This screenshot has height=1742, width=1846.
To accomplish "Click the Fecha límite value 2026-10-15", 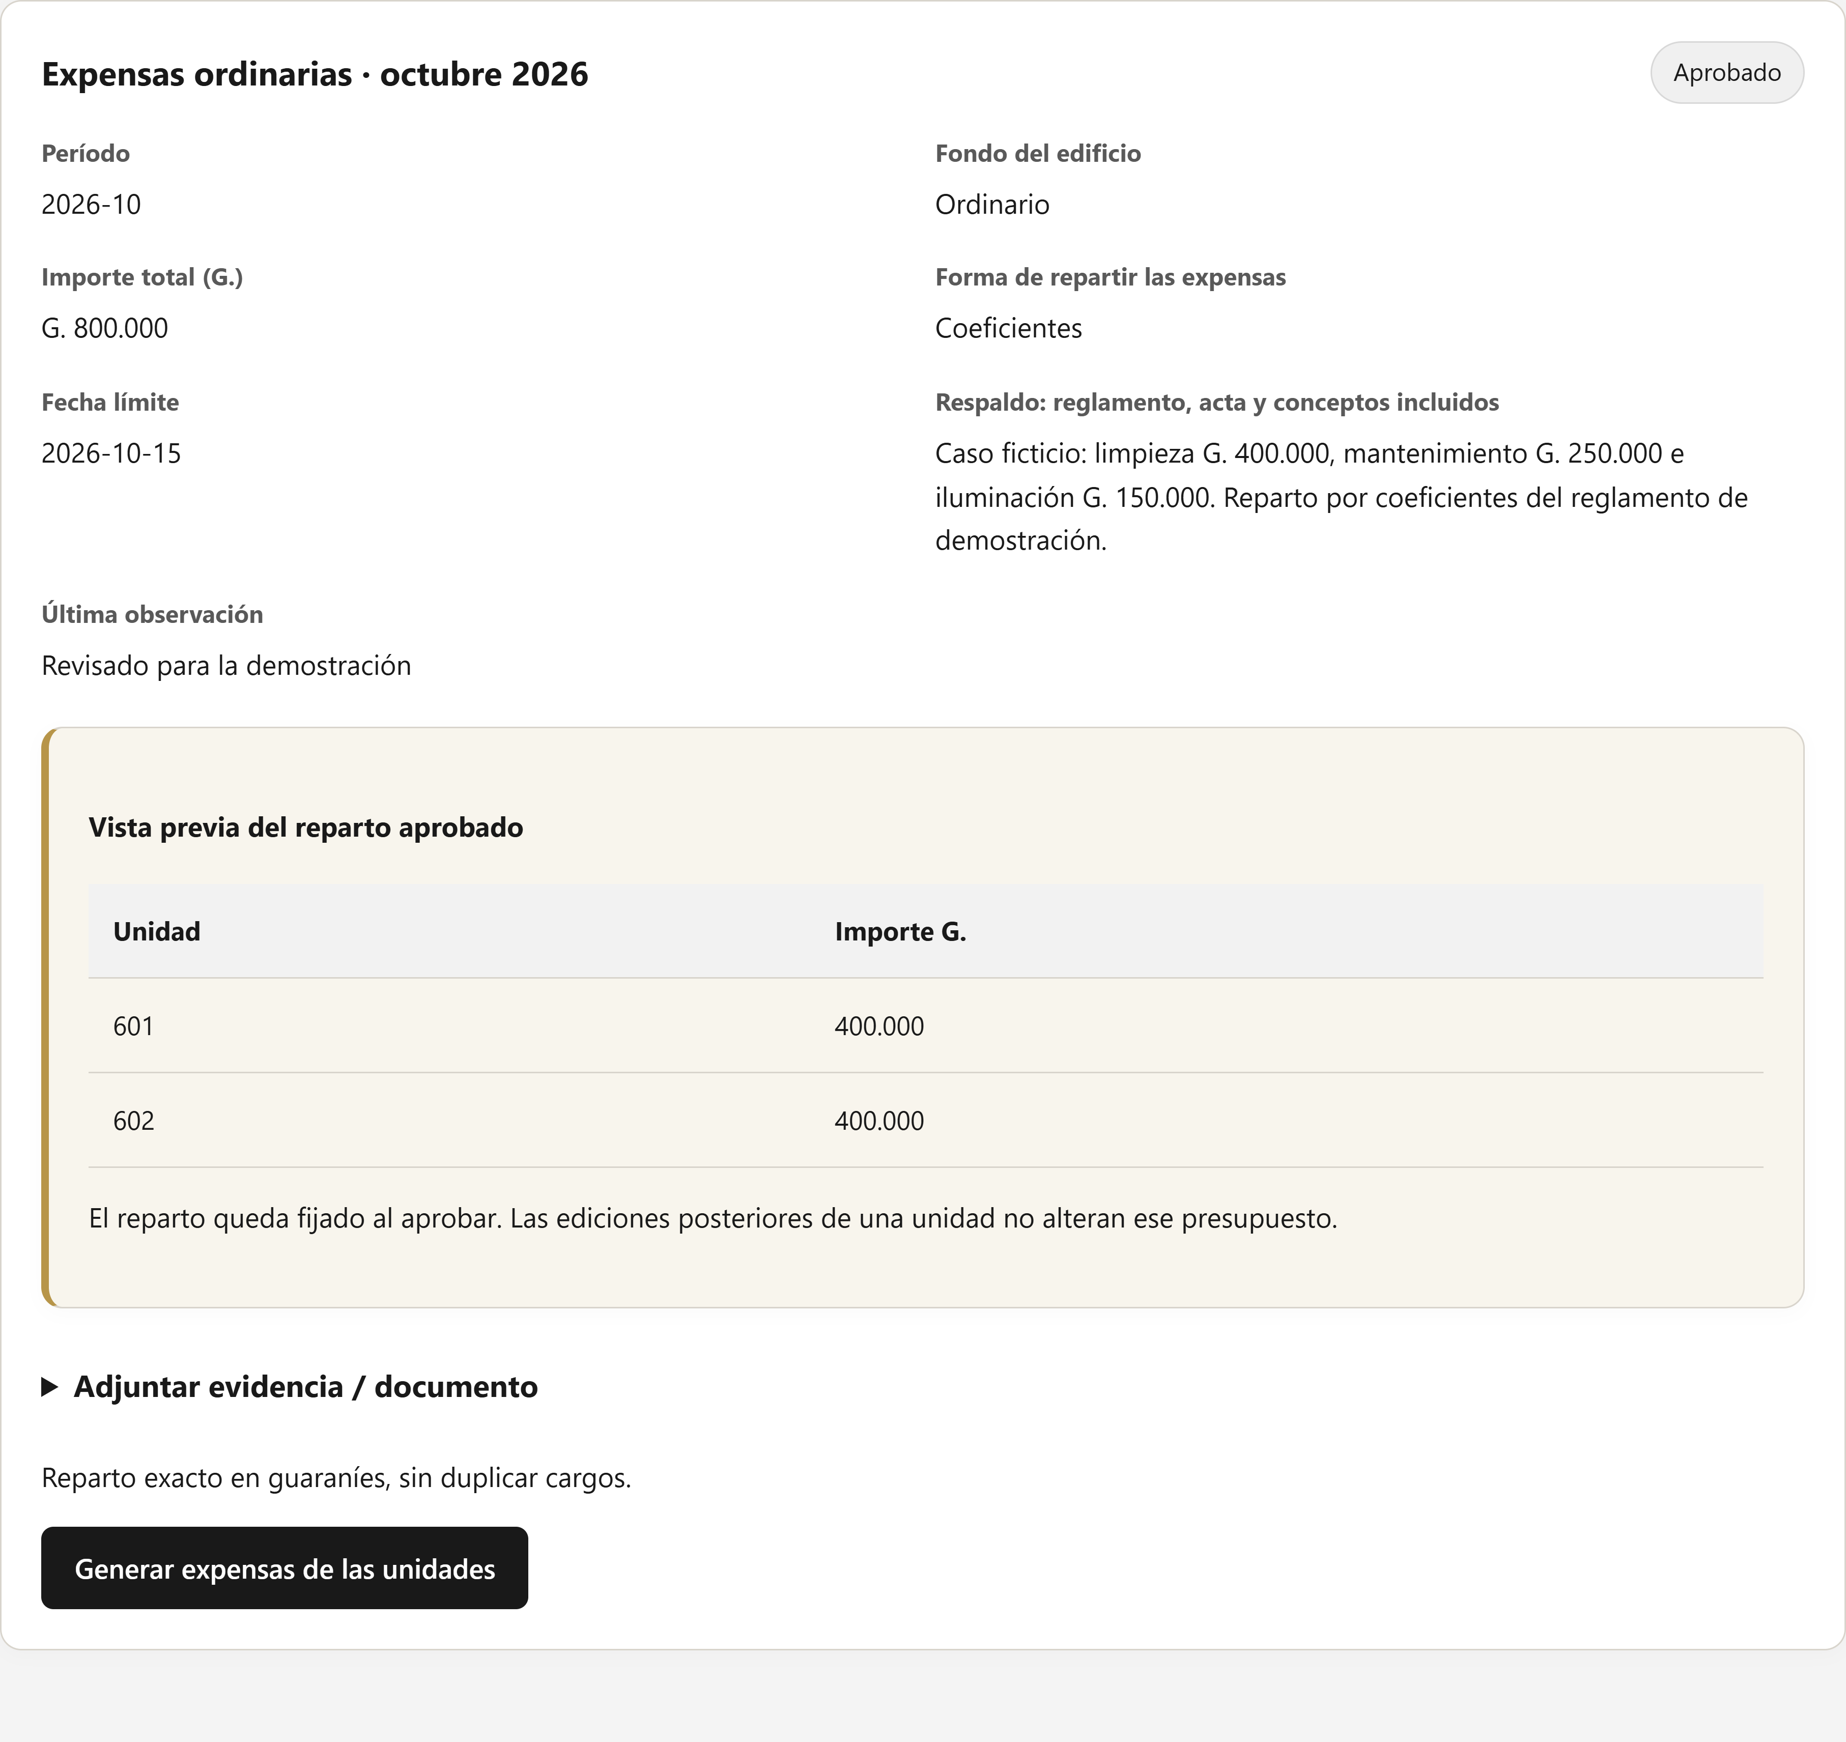I will click(x=111, y=453).
